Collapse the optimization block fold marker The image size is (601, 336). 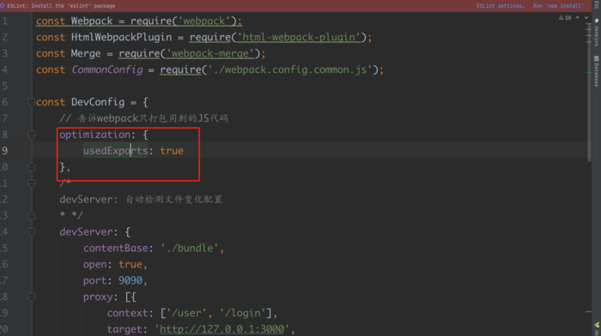32,135
